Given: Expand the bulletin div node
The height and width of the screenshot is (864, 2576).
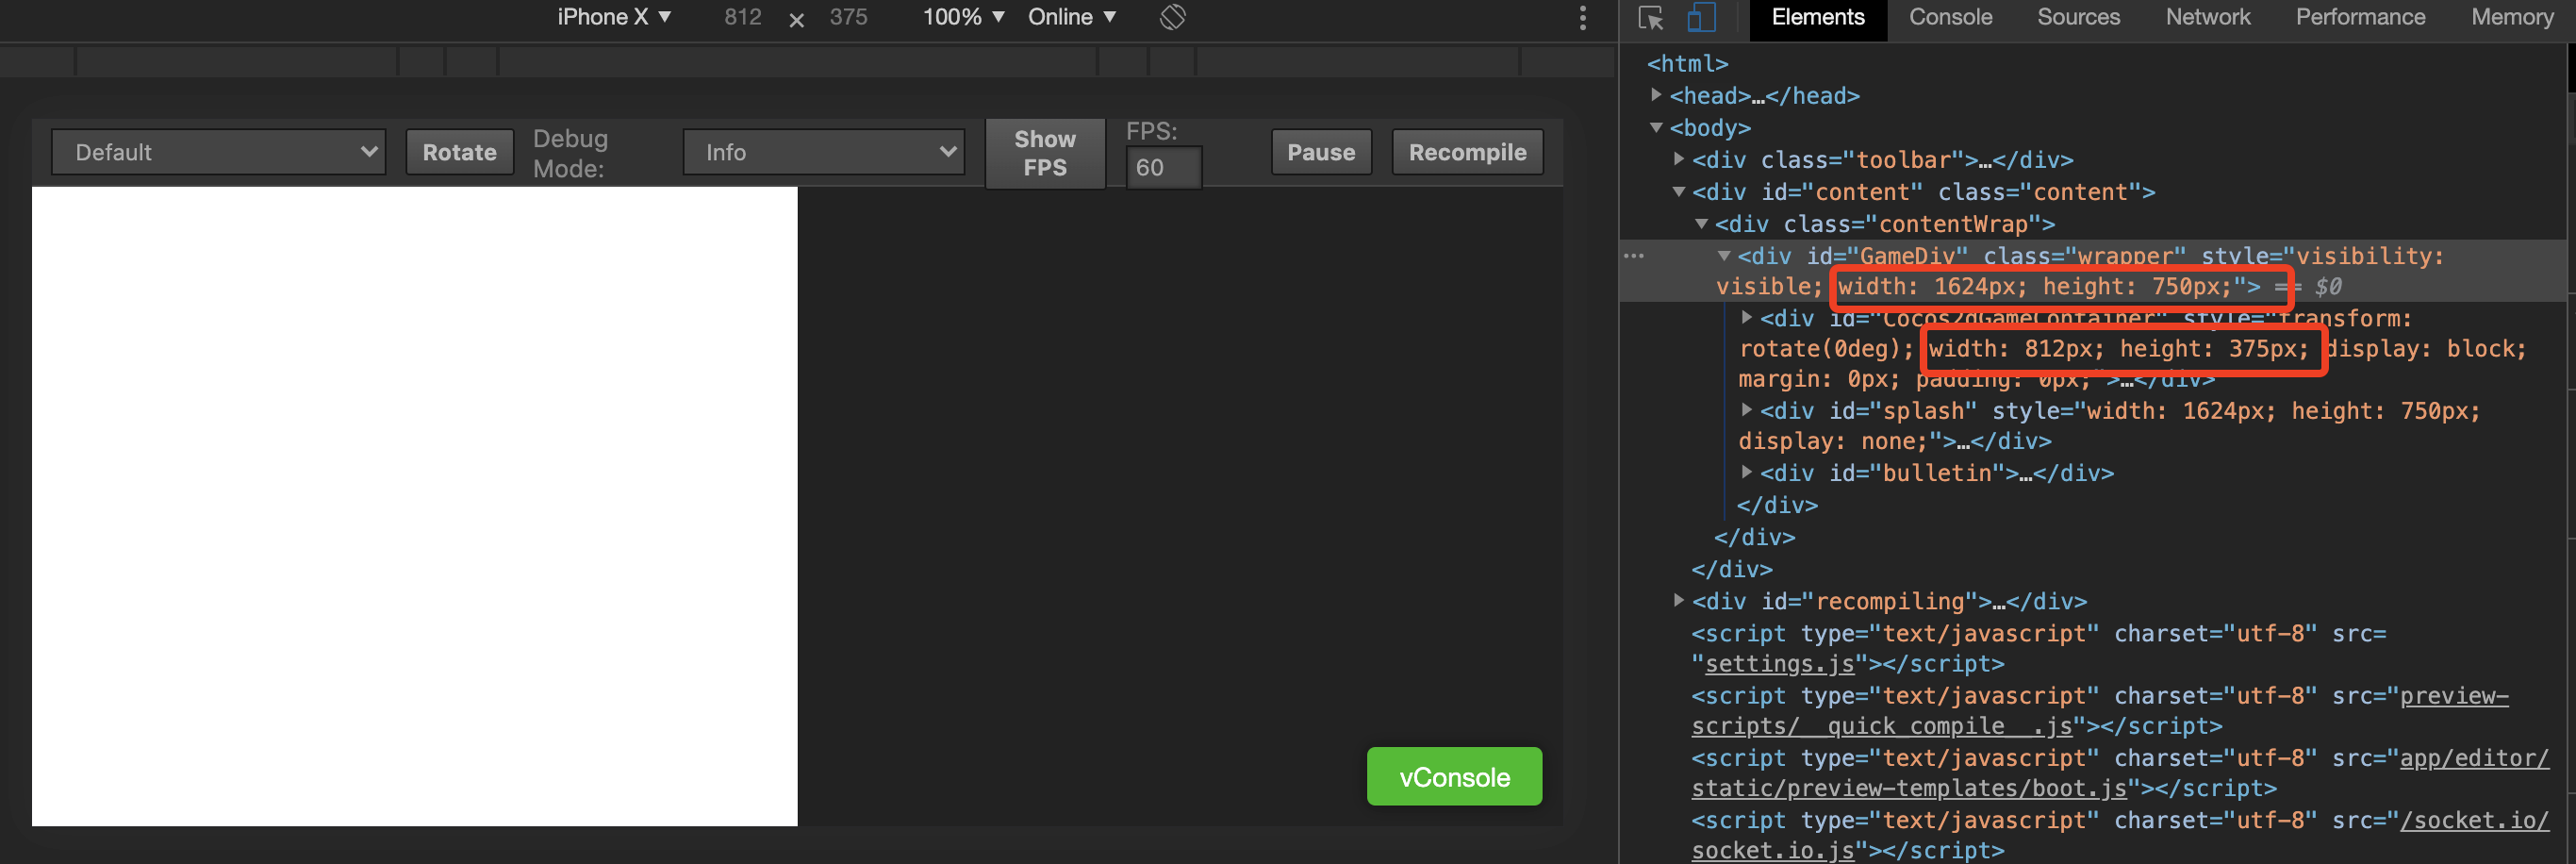Looking at the screenshot, I should [x=1747, y=471].
